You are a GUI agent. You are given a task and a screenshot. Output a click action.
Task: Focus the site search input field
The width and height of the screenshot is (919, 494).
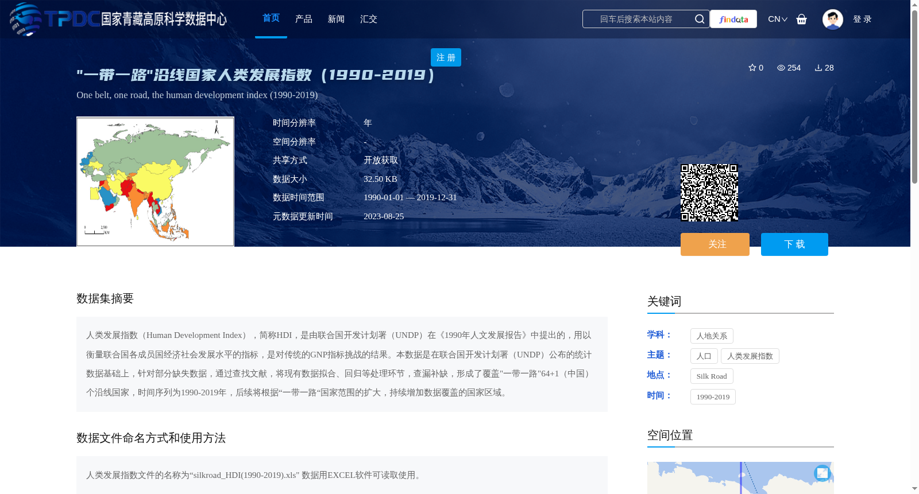636,19
